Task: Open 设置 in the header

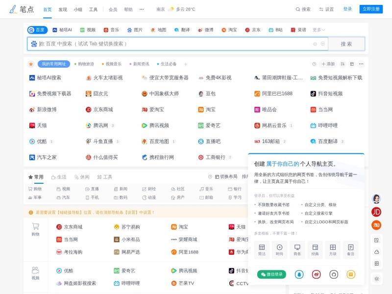Action: tap(326, 9)
